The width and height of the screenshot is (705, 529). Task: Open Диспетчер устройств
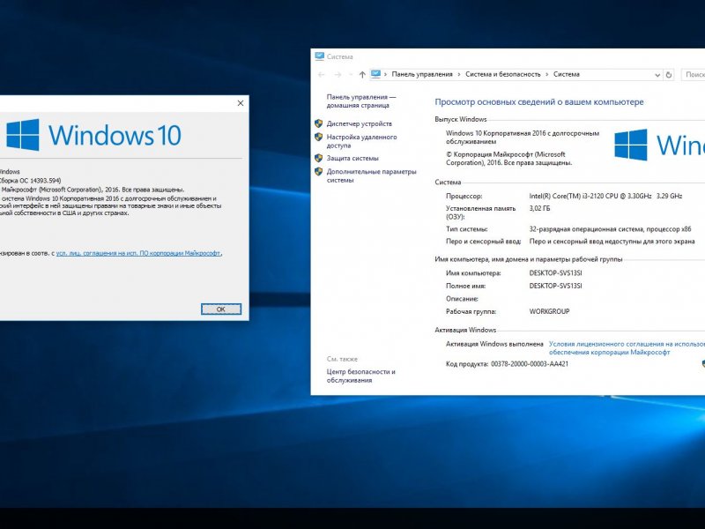[x=360, y=123]
